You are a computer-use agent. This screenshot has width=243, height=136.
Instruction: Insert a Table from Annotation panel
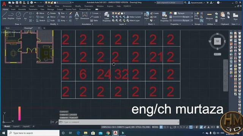[x=94, y=20]
